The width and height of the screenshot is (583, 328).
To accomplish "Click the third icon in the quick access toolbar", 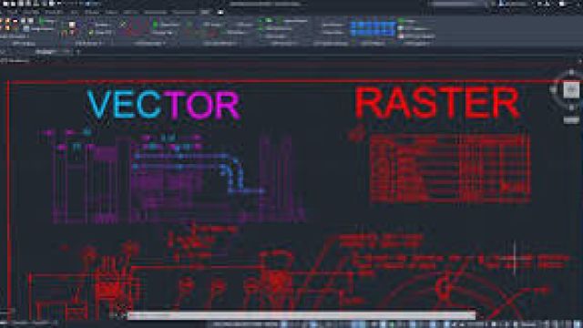I will (x=21, y=4).
